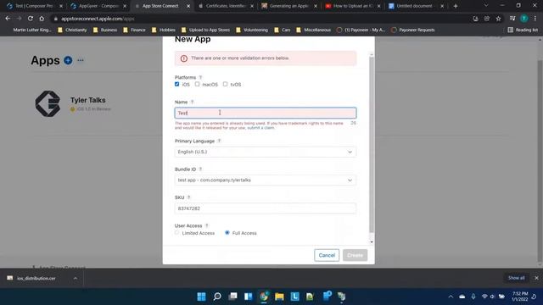The width and height of the screenshot is (543, 305).
Task: Open the taskbar clock and date
Action: pos(519,297)
